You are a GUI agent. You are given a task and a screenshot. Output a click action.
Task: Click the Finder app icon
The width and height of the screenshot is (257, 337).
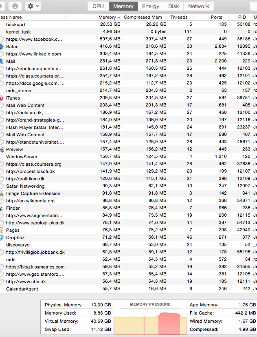pos(1,208)
